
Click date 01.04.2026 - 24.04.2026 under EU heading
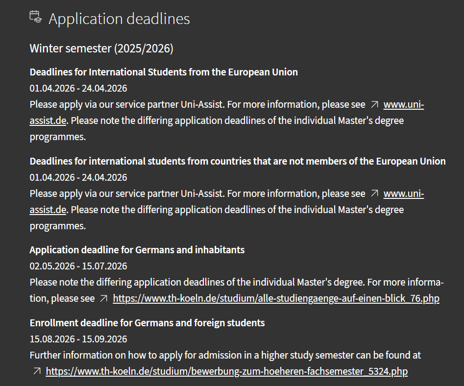pyautogui.click(x=78, y=89)
